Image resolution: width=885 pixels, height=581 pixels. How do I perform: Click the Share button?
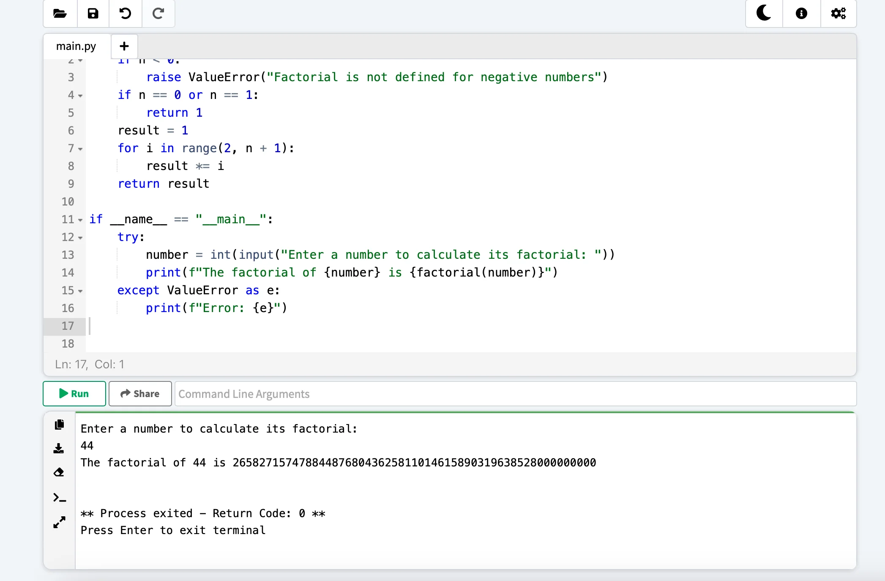[x=140, y=394]
